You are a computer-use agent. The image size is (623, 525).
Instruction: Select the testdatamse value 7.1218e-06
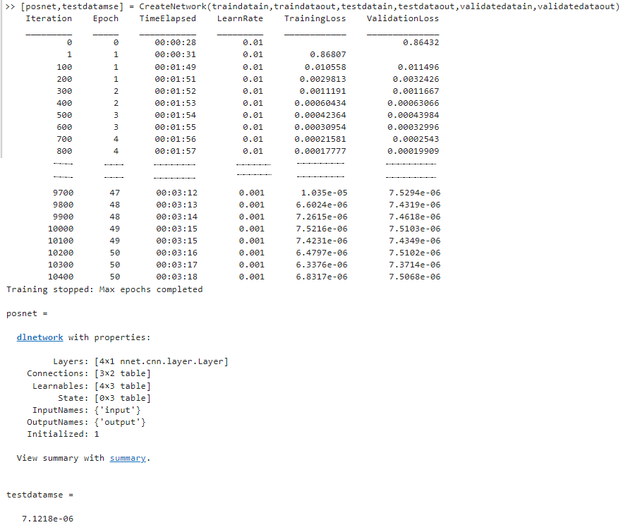coord(47,519)
